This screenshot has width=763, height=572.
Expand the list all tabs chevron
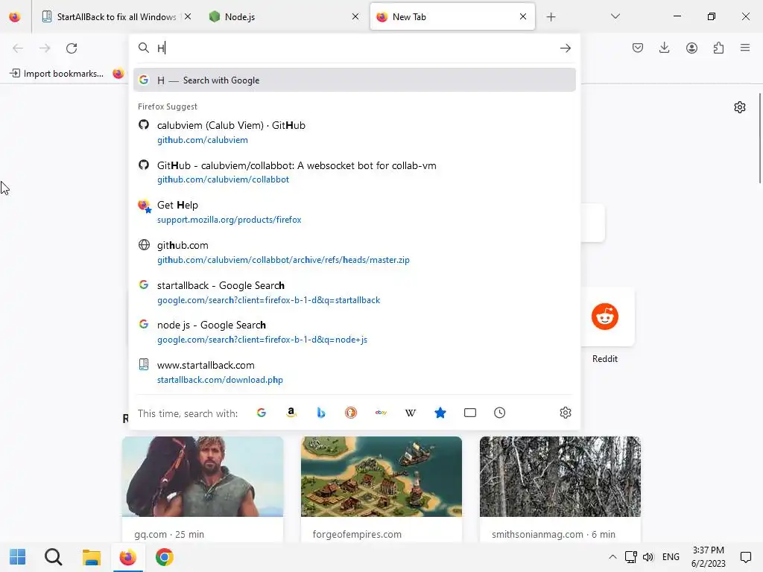pyautogui.click(x=615, y=16)
